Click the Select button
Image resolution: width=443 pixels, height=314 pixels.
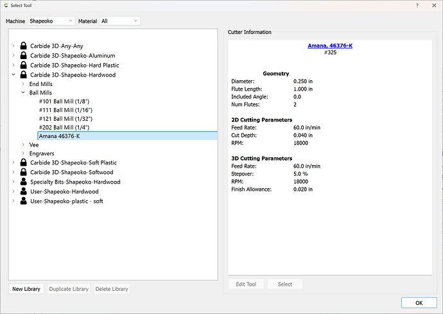[x=285, y=284]
